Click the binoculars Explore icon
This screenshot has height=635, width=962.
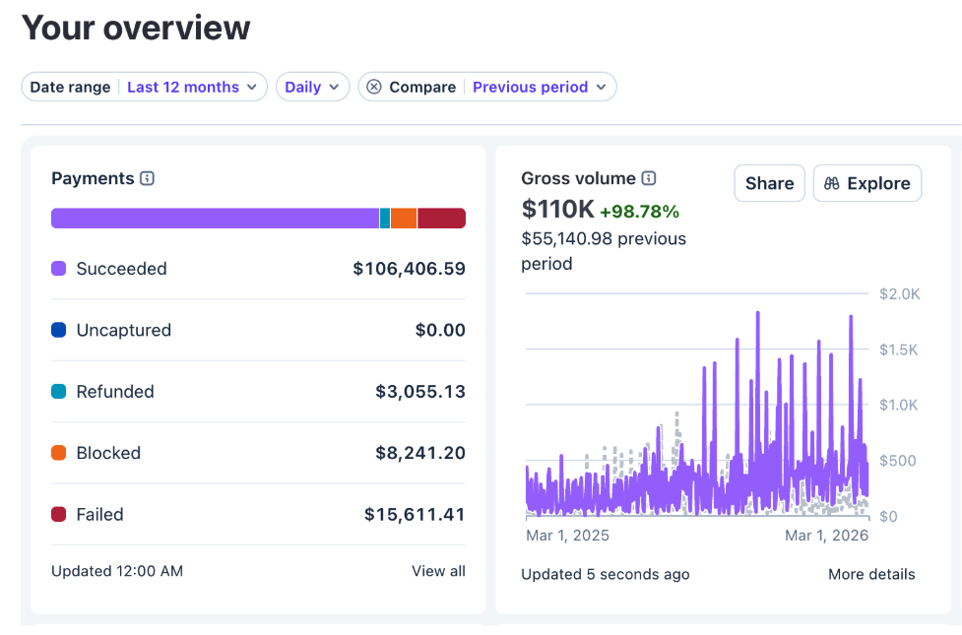click(831, 183)
